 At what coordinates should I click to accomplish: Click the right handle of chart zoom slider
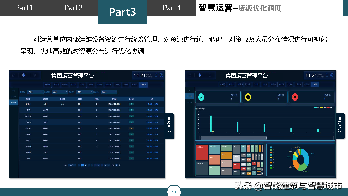coord(267,138)
